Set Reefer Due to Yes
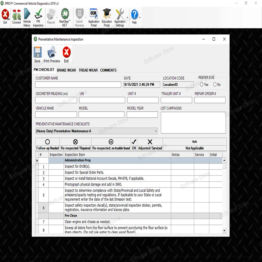Screen dimensions: 262x262 pyautogui.click(x=201, y=85)
